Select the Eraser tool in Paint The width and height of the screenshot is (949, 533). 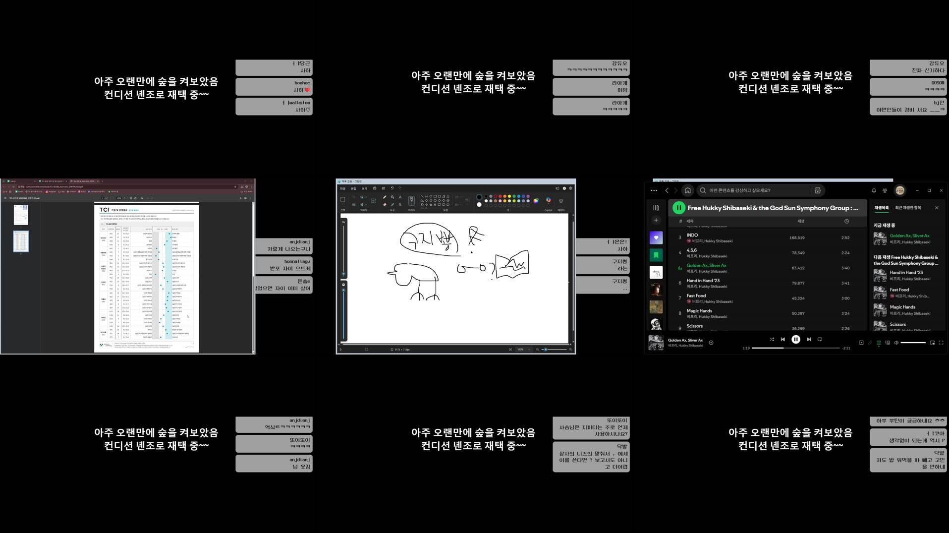tap(384, 205)
